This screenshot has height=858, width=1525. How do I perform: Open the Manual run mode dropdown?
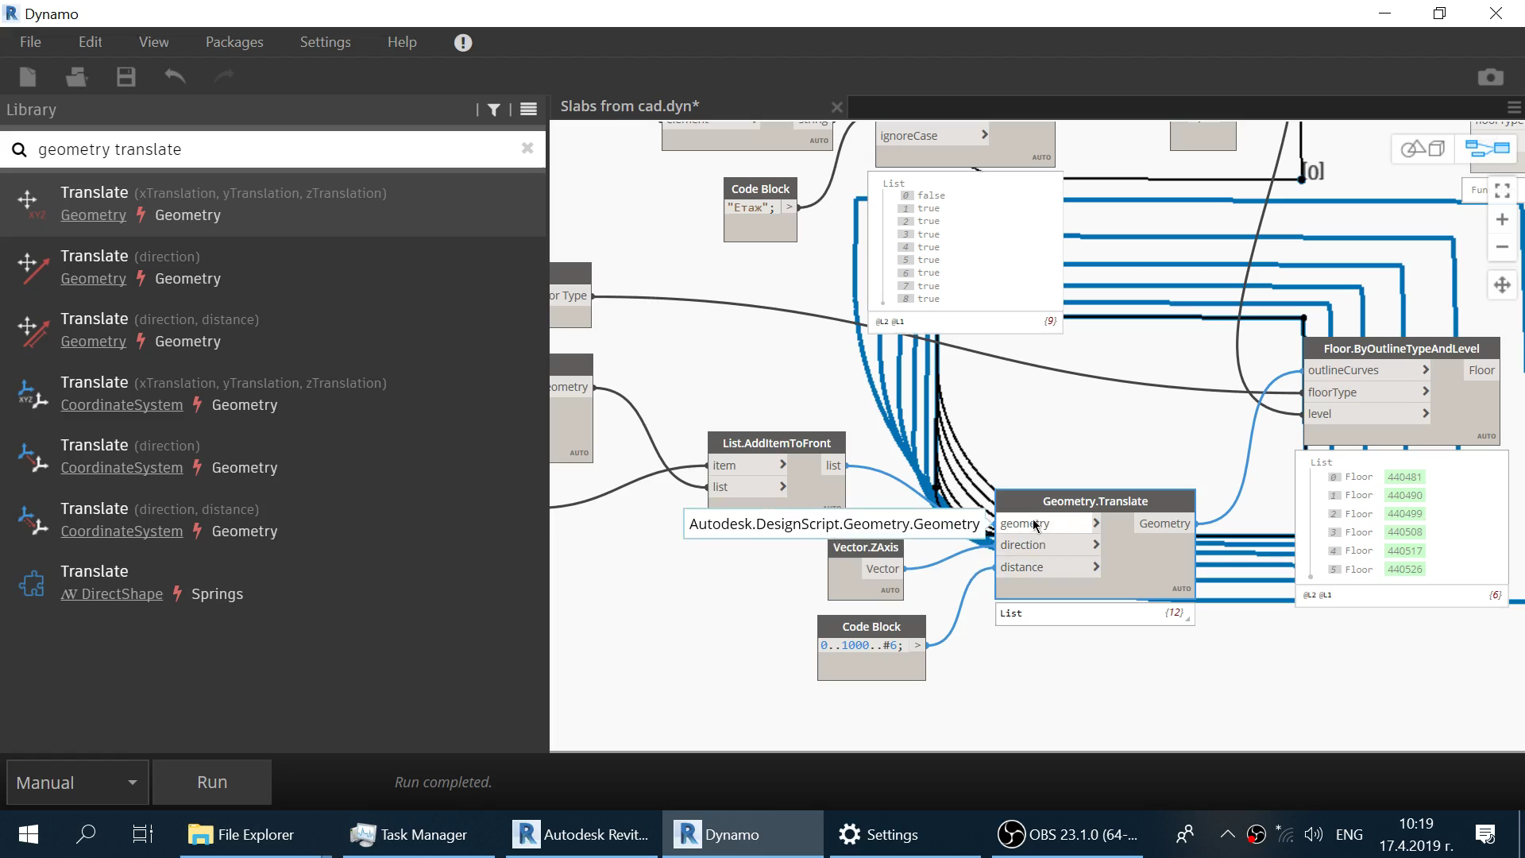click(77, 783)
